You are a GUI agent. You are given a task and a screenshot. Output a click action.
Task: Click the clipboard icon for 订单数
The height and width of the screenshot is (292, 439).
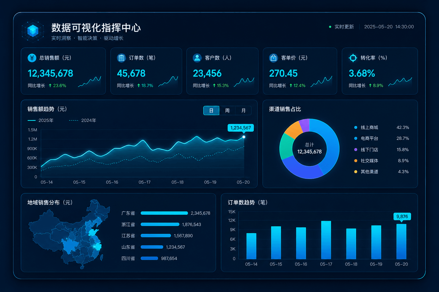(121, 58)
